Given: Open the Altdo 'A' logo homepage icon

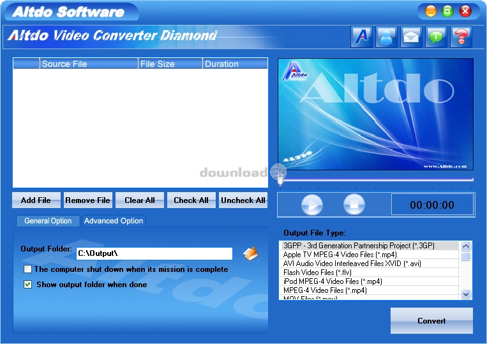Looking at the screenshot, I should [361, 37].
